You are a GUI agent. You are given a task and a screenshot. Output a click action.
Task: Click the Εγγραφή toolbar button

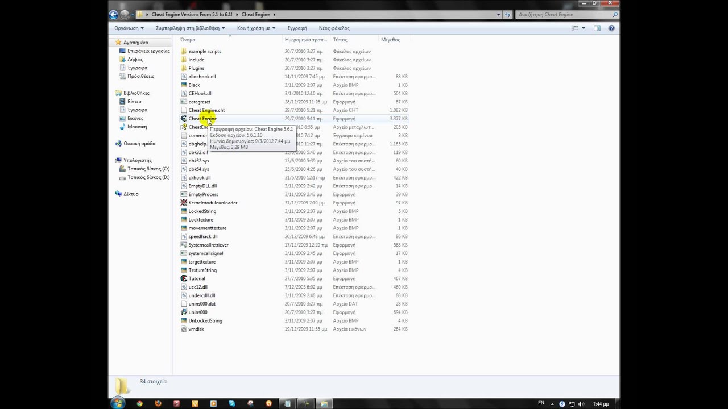pos(297,28)
